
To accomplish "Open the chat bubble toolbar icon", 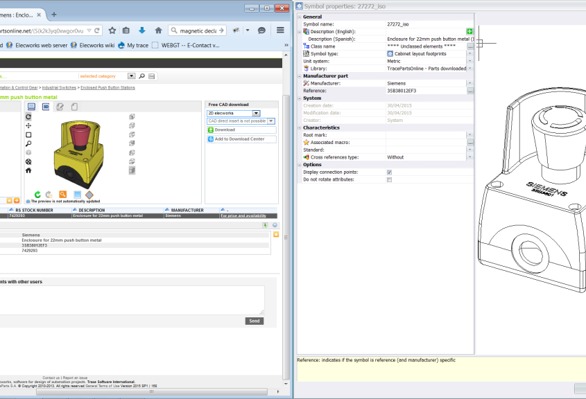I will click(x=261, y=30).
